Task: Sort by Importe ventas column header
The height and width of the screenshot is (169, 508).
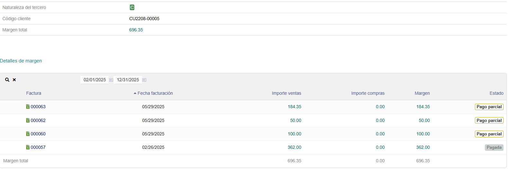Action: click(286, 93)
